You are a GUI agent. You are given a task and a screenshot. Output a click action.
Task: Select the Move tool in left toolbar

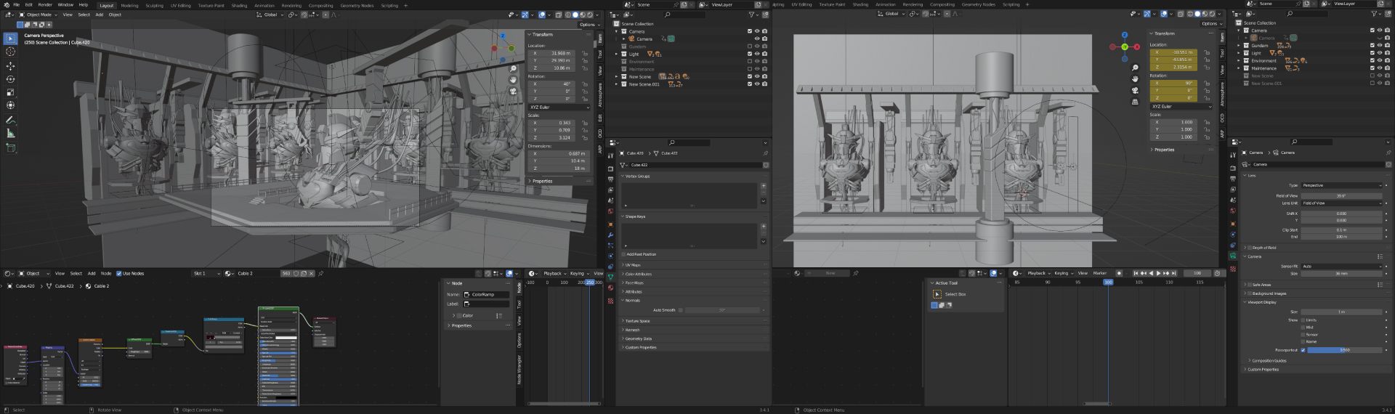tap(10, 65)
